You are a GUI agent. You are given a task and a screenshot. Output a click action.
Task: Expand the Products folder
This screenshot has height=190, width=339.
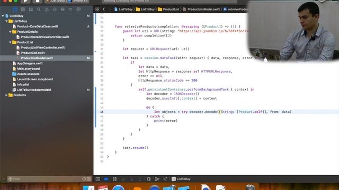pyautogui.click(x=6, y=95)
